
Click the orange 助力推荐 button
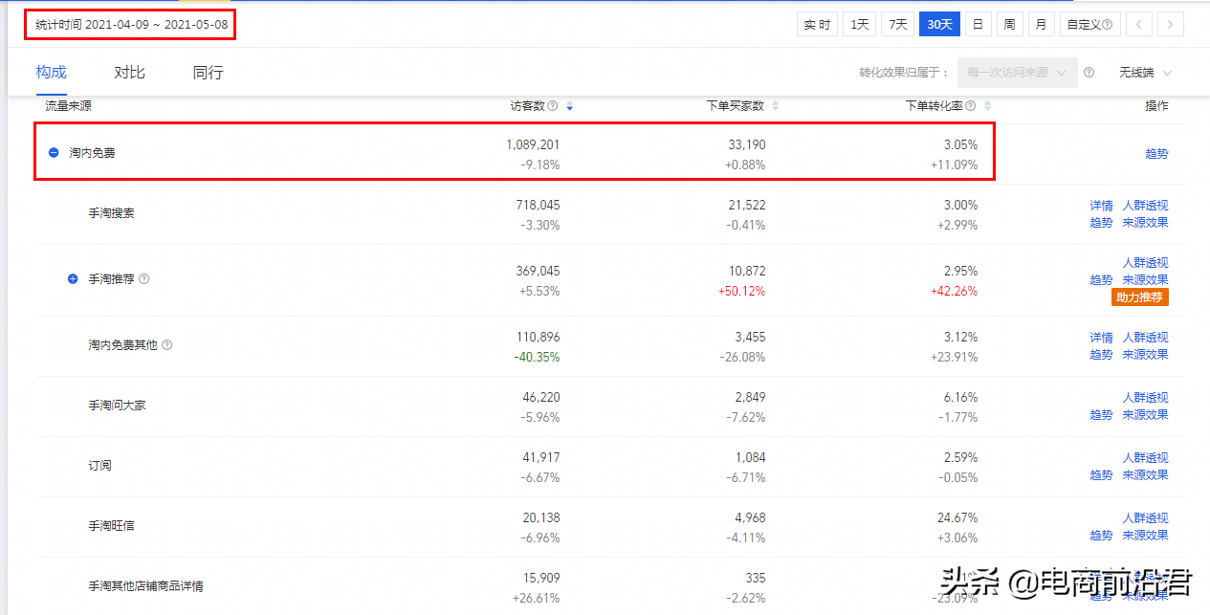click(1140, 297)
